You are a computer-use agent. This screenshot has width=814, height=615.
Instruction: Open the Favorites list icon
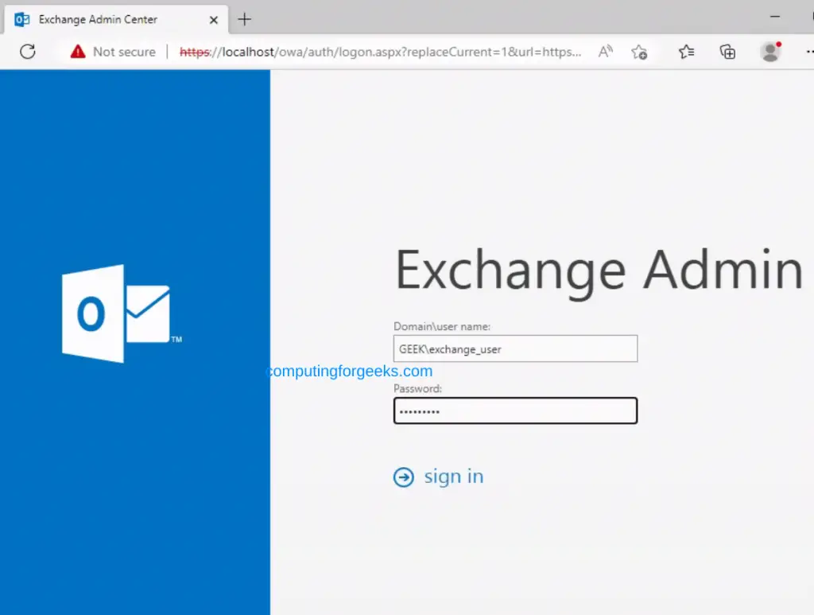coord(687,52)
